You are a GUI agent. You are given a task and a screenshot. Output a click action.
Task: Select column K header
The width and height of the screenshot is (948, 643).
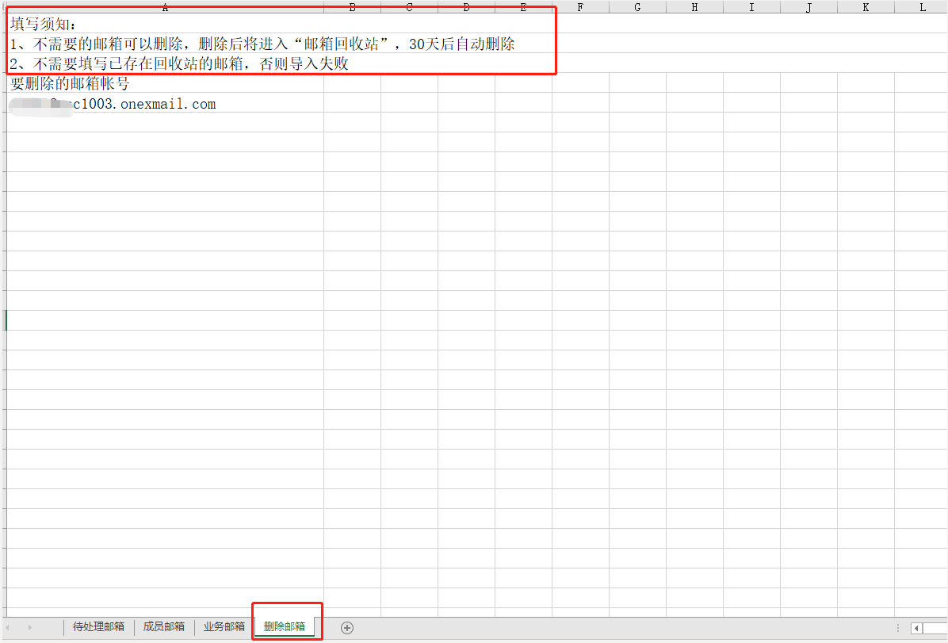click(x=866, y=7)
